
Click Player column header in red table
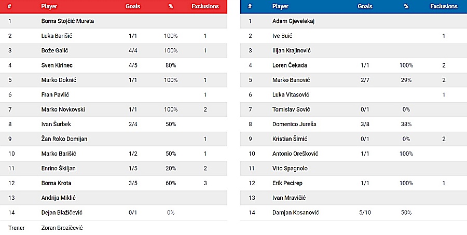49,7
